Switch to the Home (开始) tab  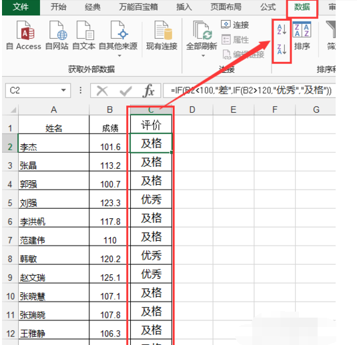tap(59, 7)
